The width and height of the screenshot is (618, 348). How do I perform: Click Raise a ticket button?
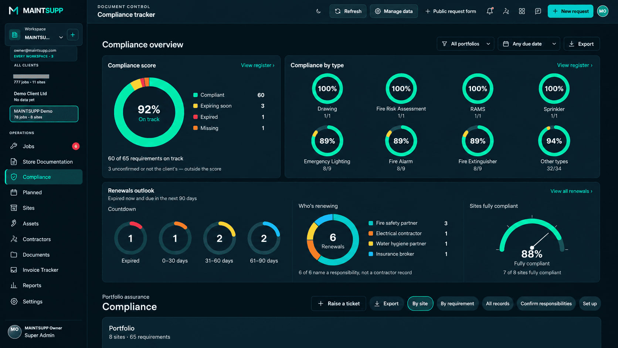click(x=339, y=304)
